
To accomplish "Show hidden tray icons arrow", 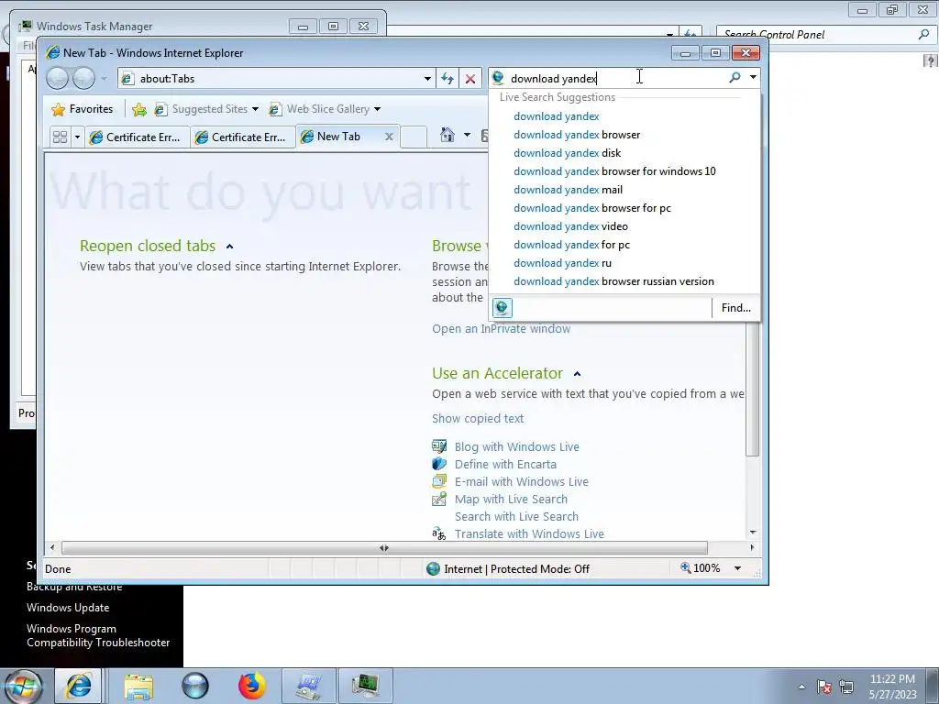I will [x=801, y=687].
